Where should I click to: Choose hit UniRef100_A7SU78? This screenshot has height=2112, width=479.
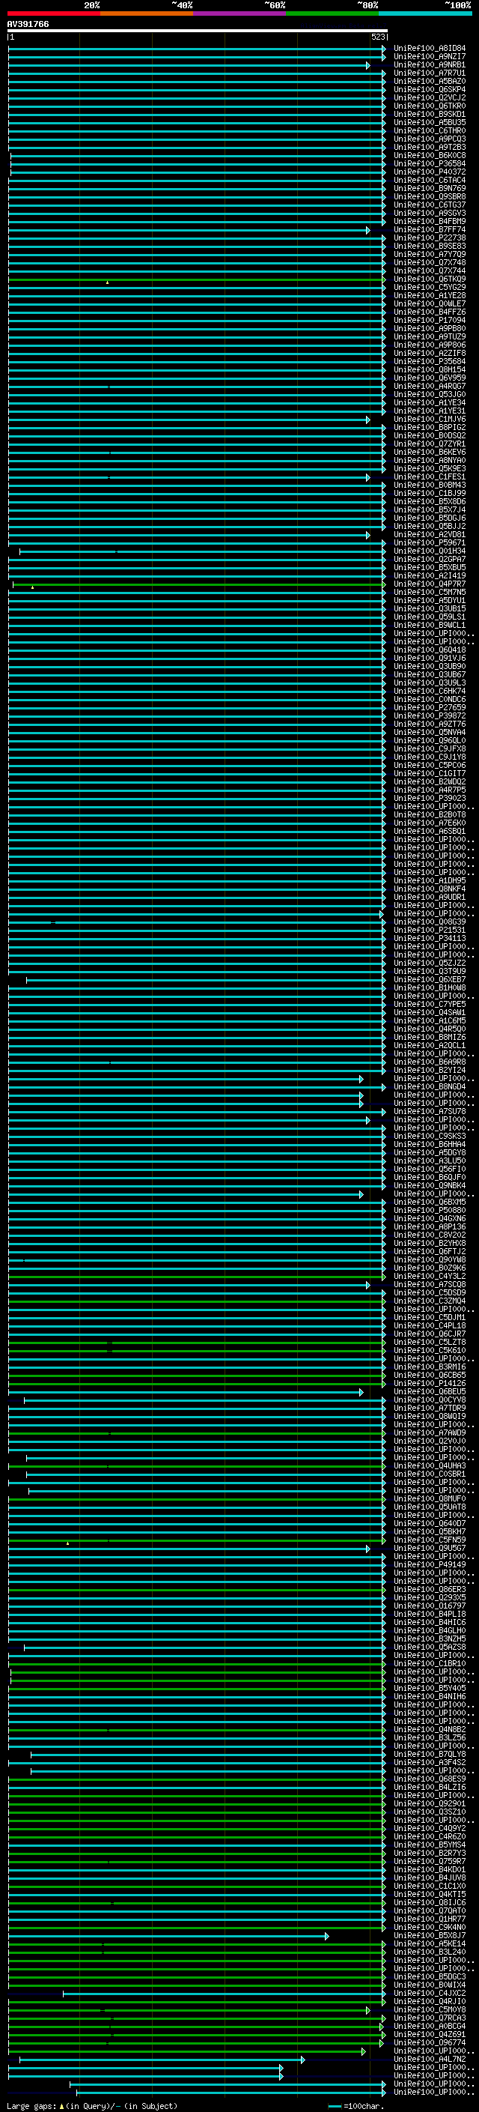coord(429,1111)
